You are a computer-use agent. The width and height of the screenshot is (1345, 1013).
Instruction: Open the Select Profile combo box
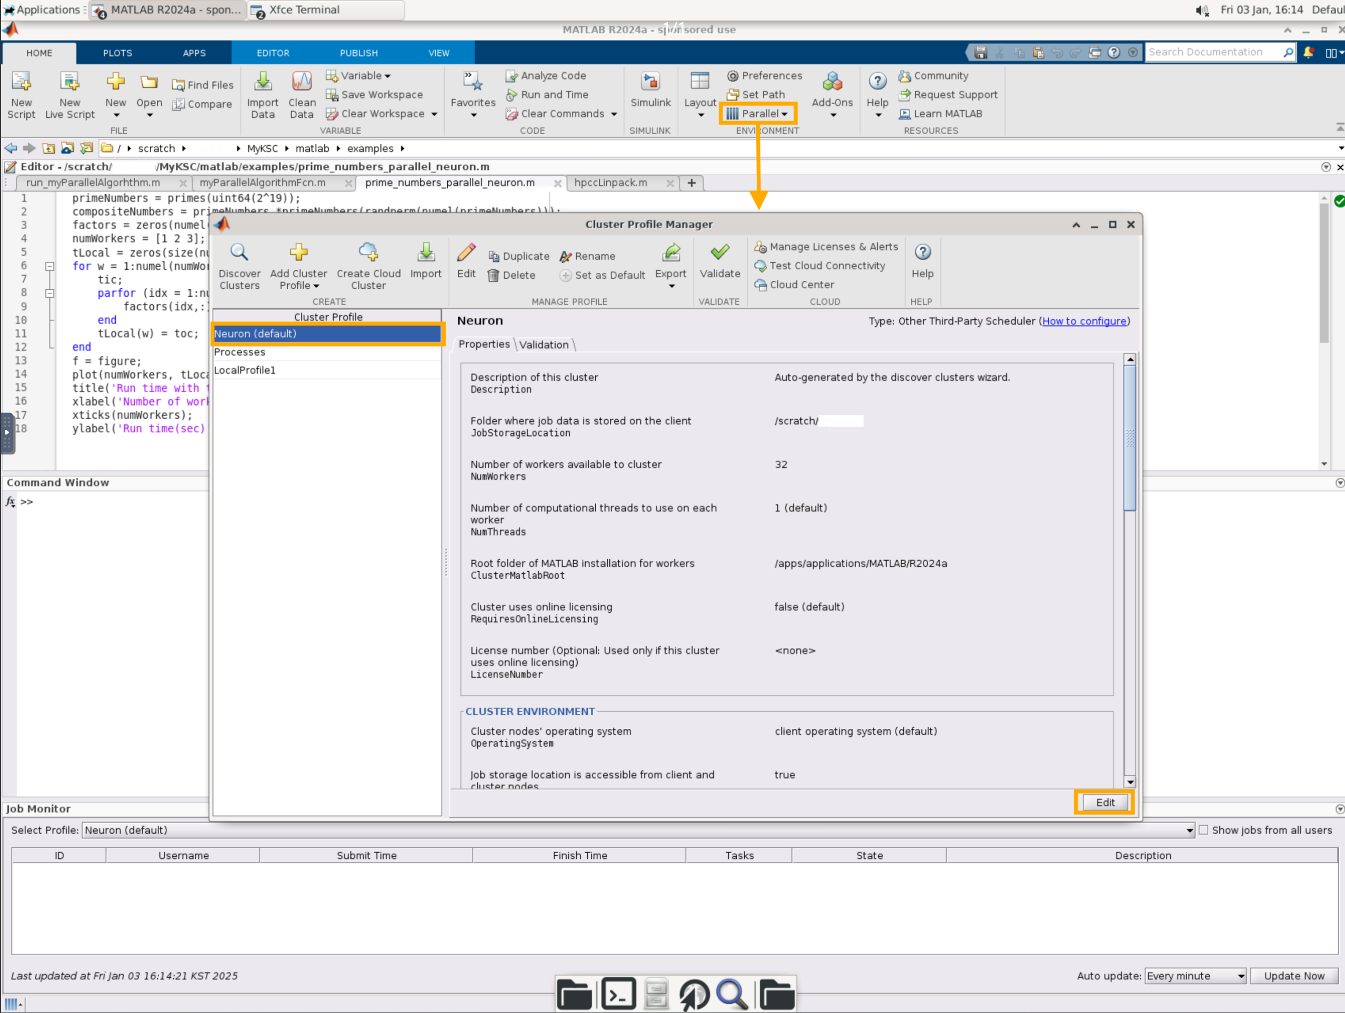coord(638,830)
